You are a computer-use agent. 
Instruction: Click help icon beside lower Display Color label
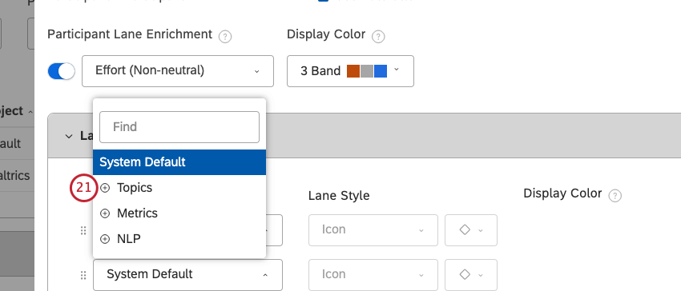pos(615,196)
